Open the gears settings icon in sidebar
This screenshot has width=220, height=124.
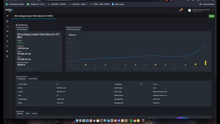pos(8,31)
